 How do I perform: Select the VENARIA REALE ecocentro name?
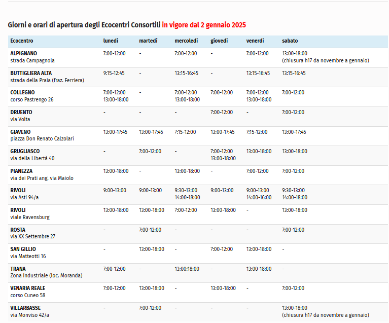pos(27,288)
